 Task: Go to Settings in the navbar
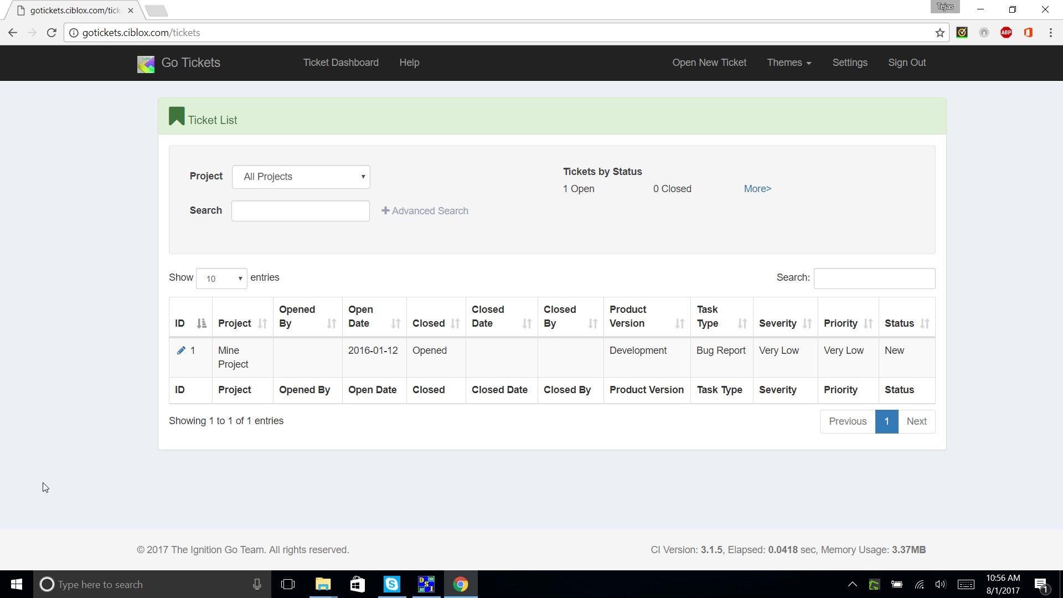[x=849, y=63]
